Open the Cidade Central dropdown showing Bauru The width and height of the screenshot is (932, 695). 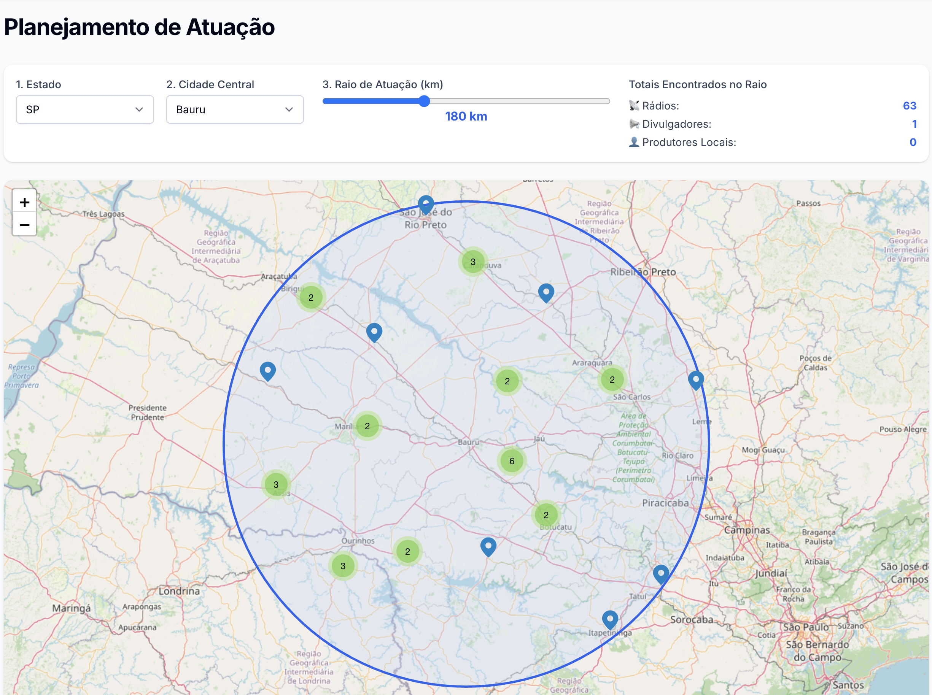click(x=234, y=109)
